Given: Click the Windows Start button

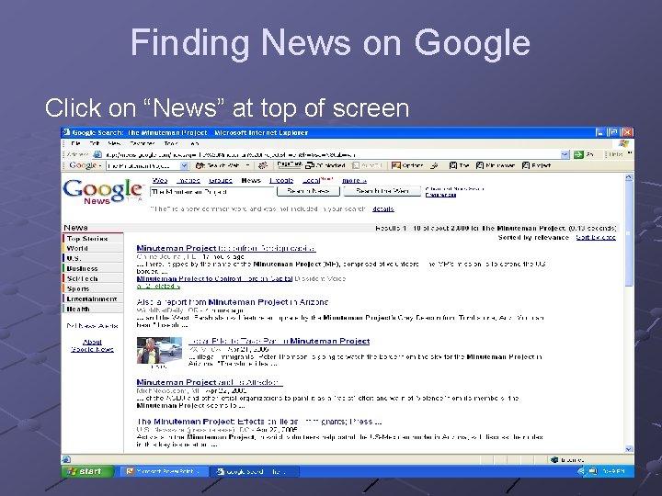Looking at the screenshot, I should click(x=88, y=471).
